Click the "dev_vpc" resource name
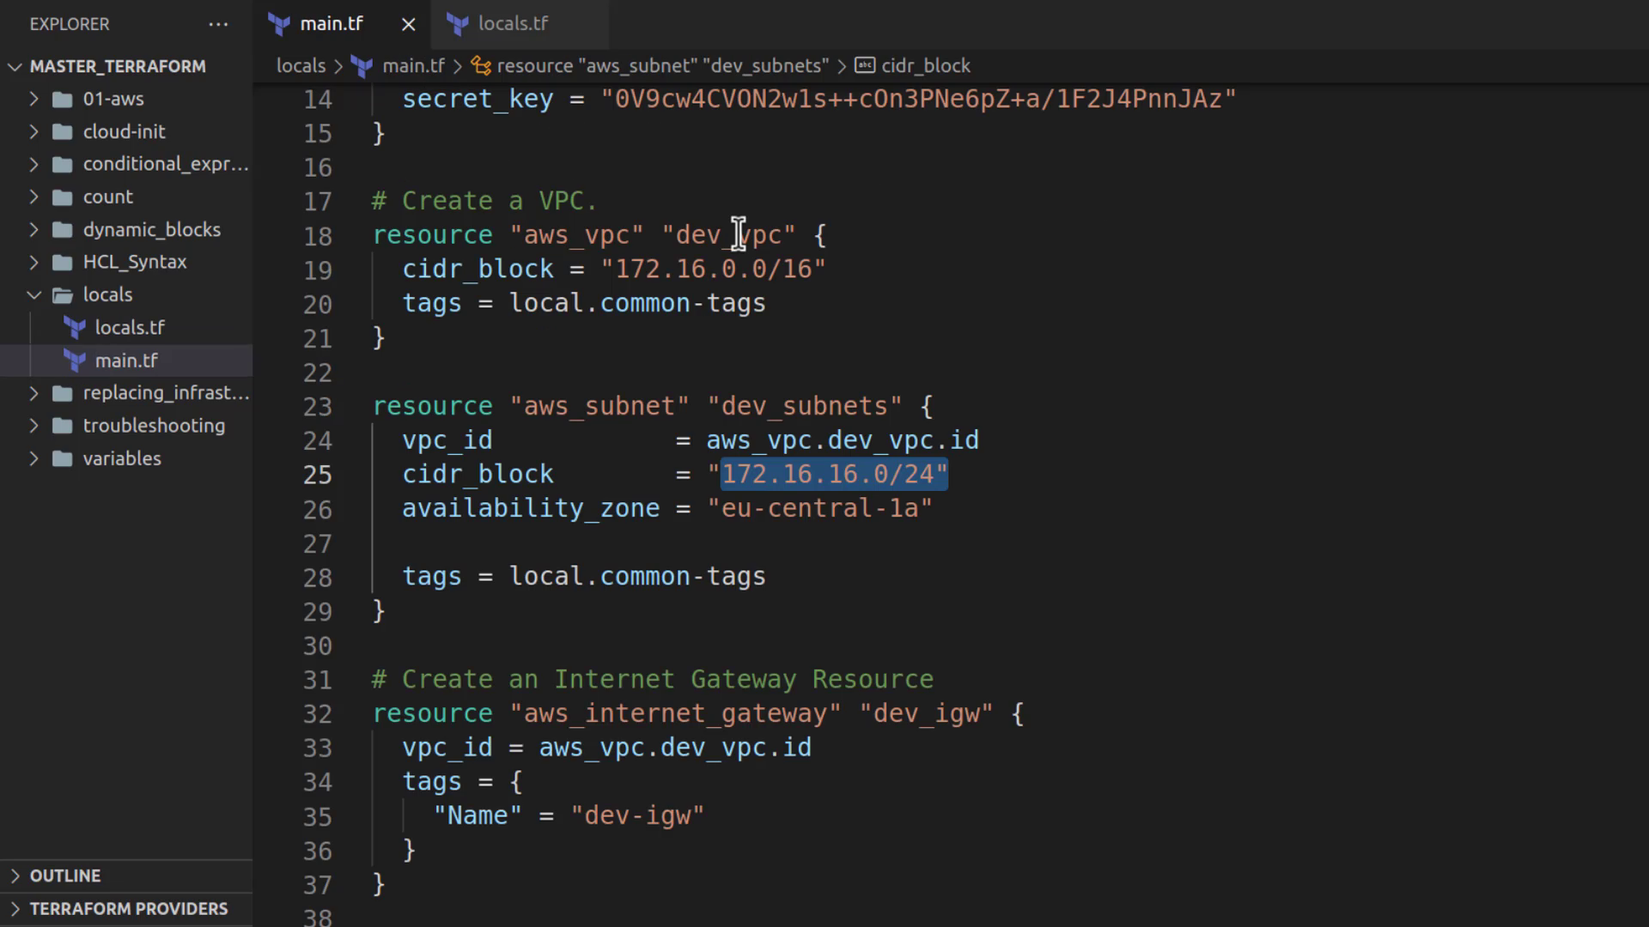Image resolution: width=1649 pixels, height=927 pixels. point(728,235)
